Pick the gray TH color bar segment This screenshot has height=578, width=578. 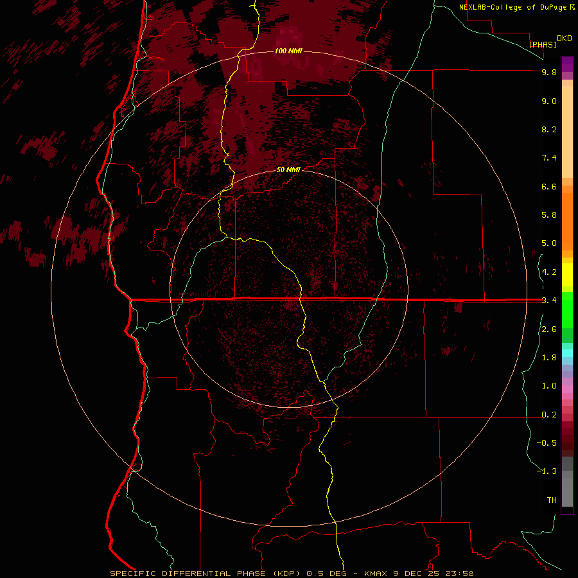[567, 493]
